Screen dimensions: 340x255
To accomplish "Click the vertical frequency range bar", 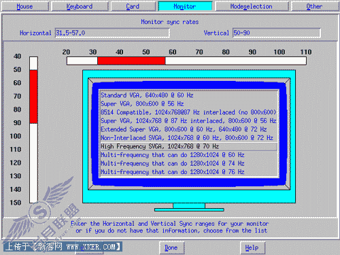I will (33, 130).
